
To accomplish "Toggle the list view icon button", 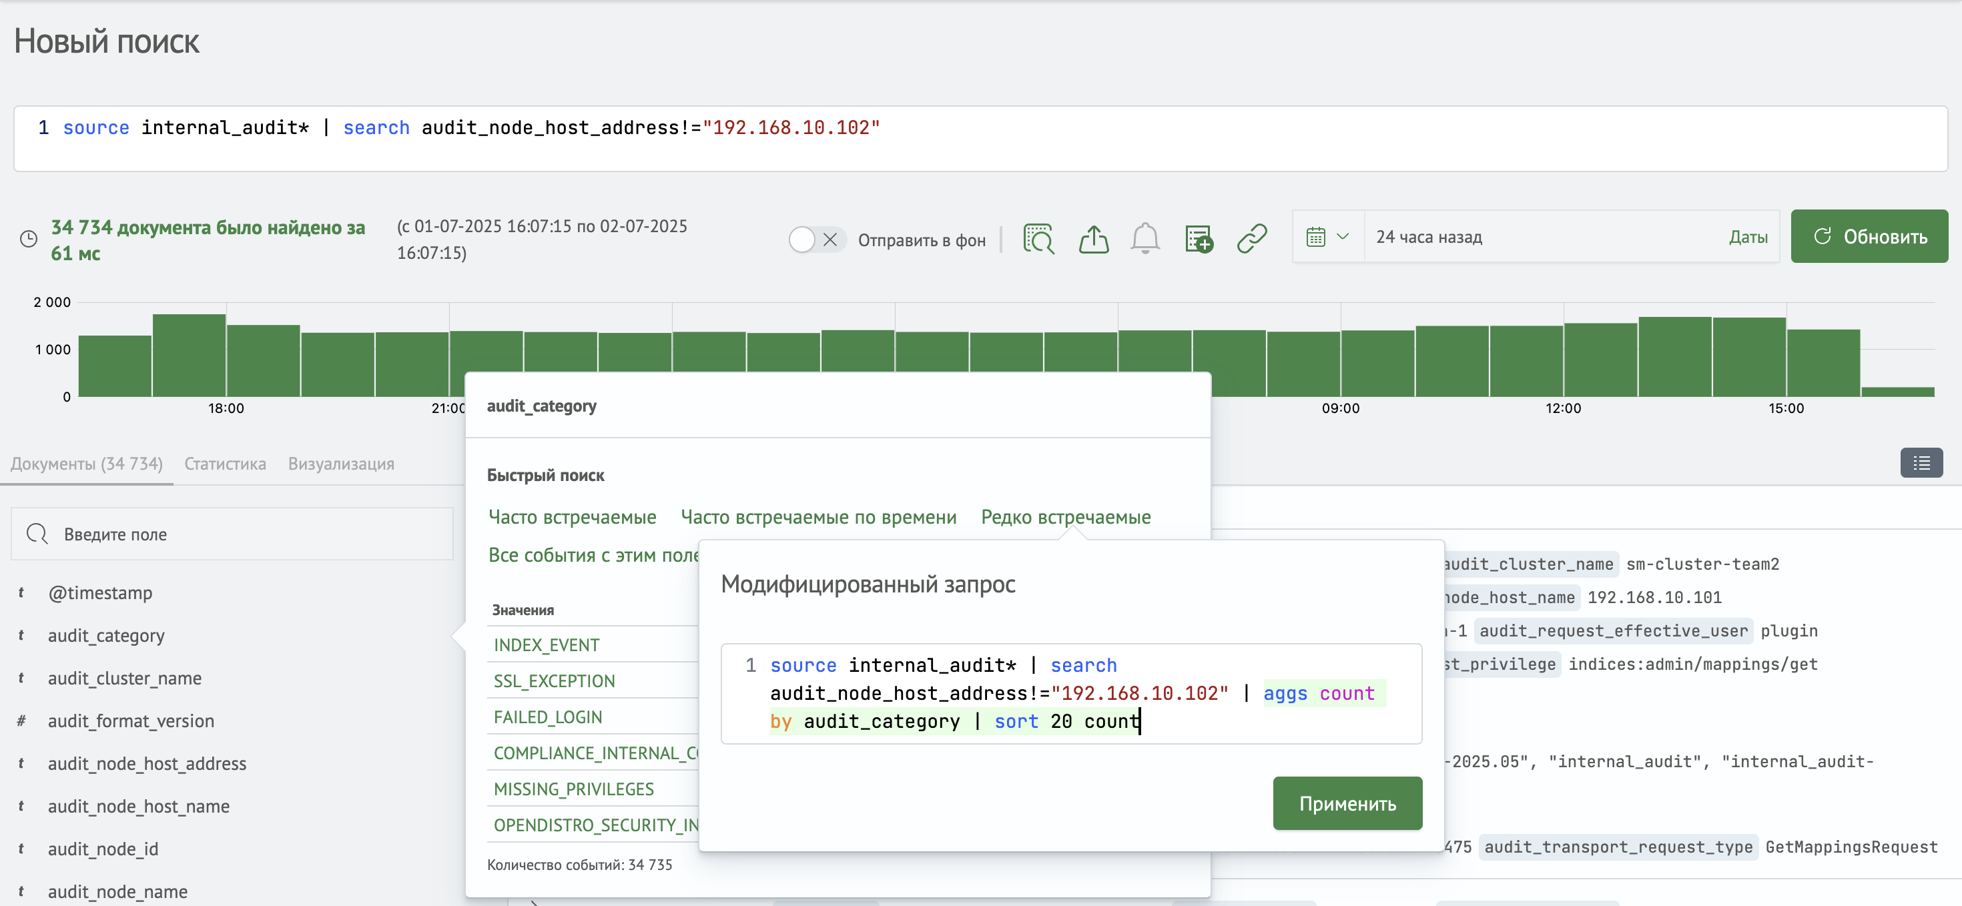I will point(1921,462).
